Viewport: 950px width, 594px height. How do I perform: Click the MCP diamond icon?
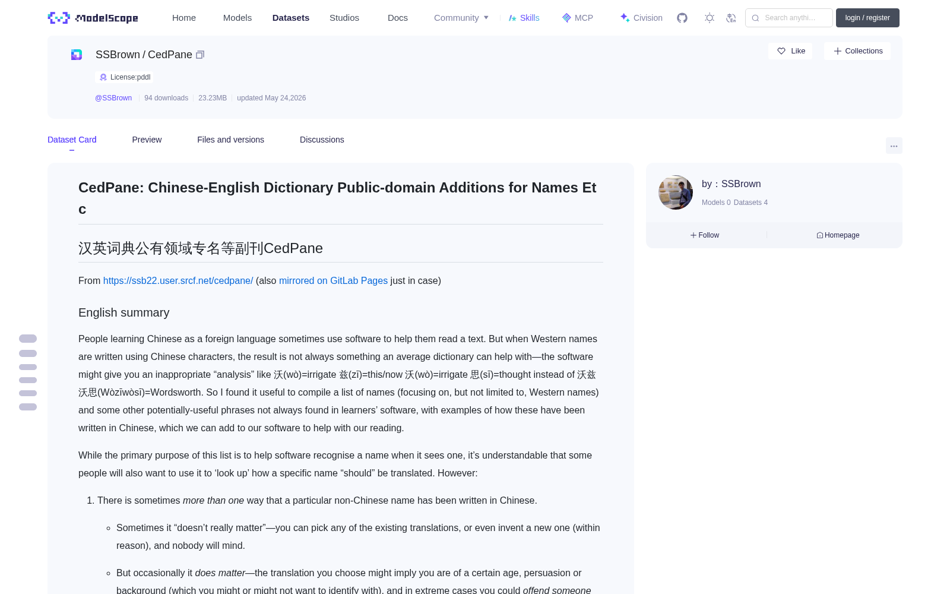566,18
